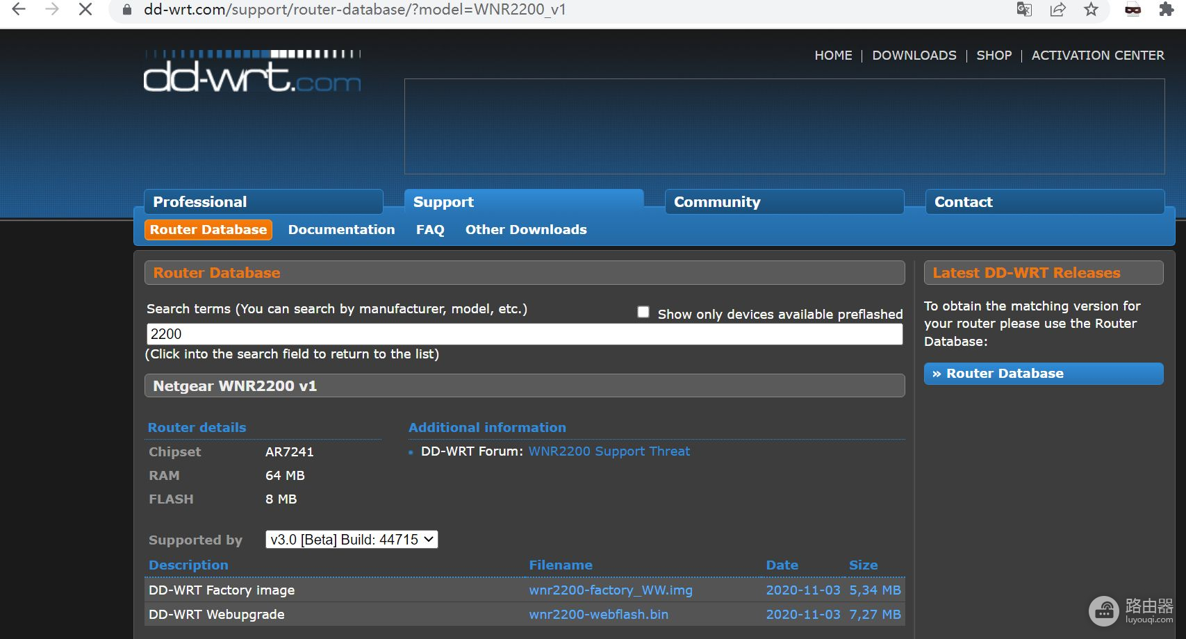The image size is (1186, 639).
Task: Click the share page icon
Action: click(1057, 10)
